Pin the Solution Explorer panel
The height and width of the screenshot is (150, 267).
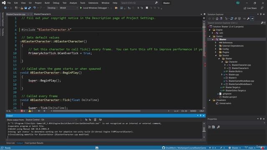tap(261, 14)
